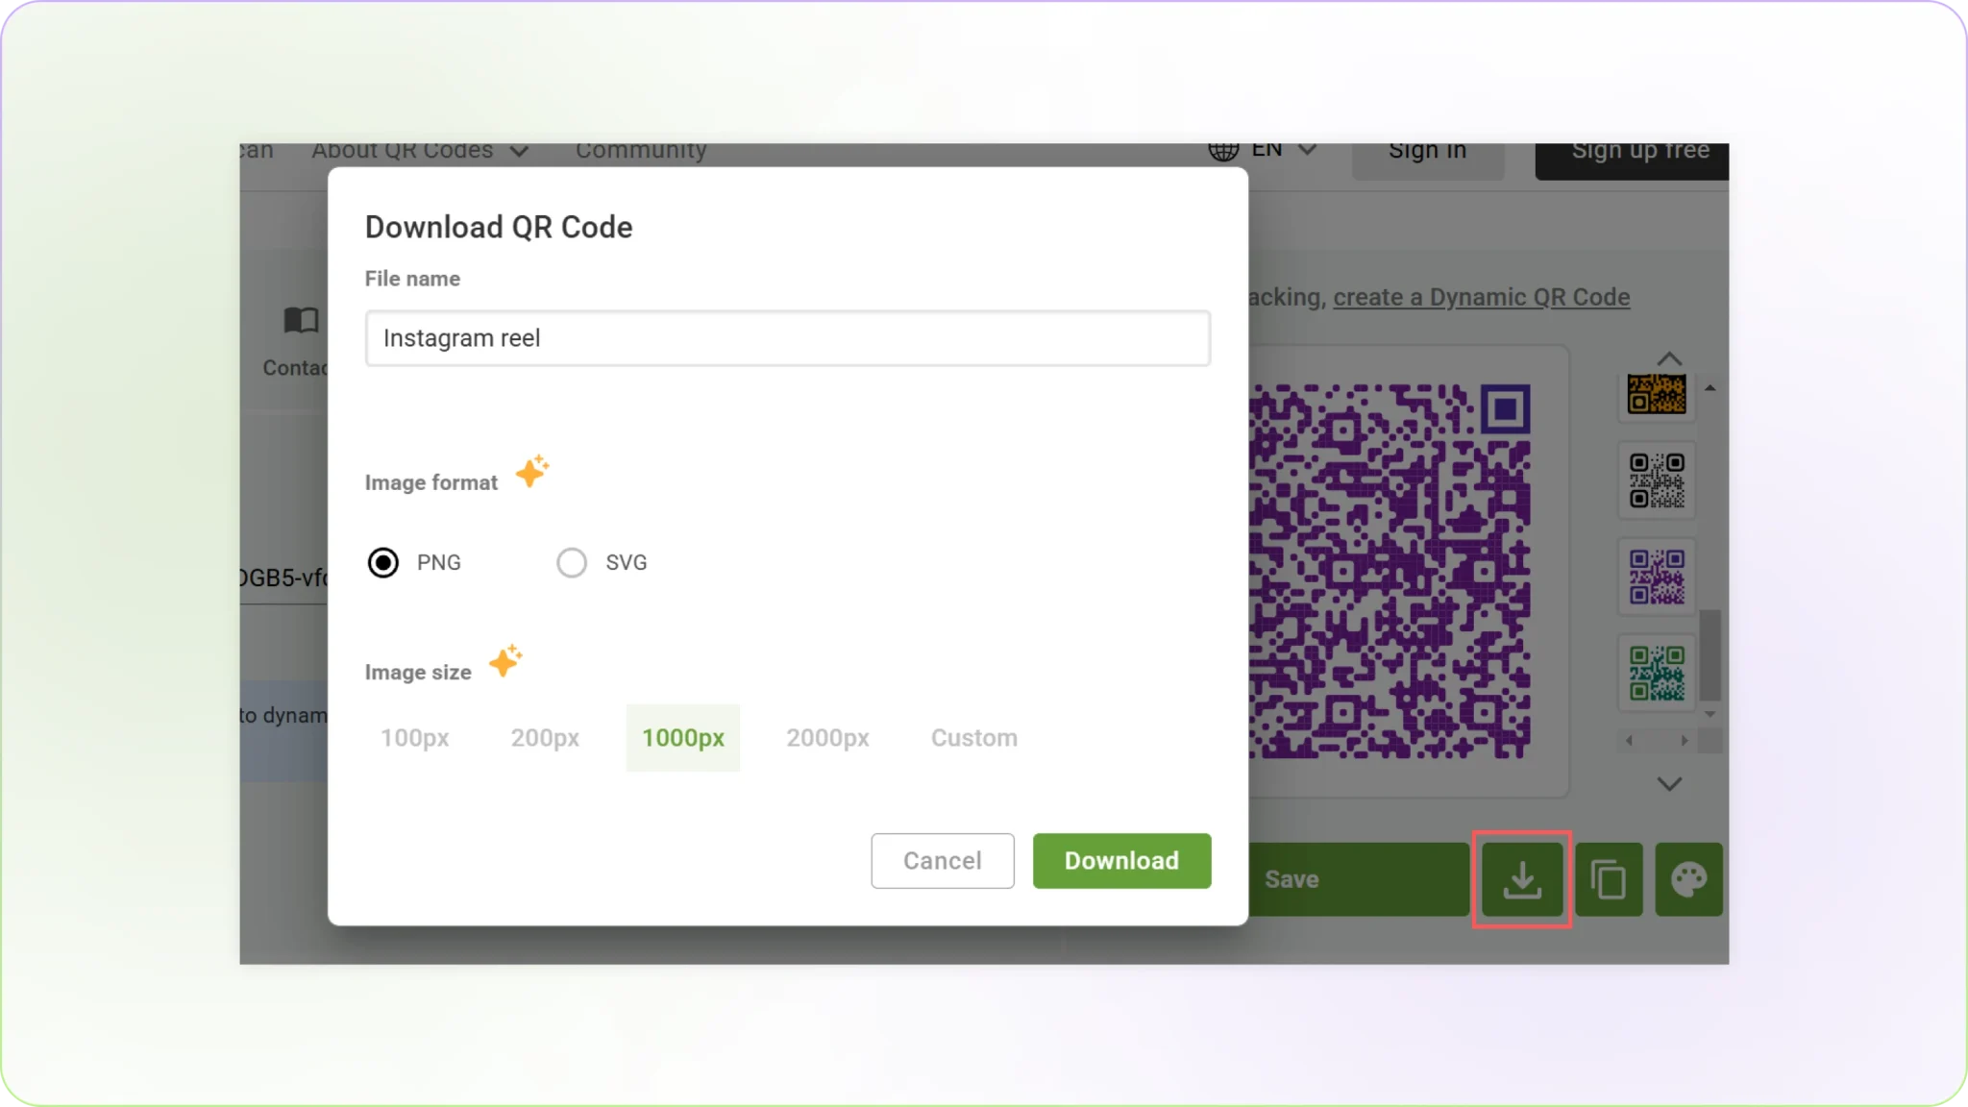The width and height of the screenshot is (1968, 1107).
Task: Select the Custom image size tab
Action: tap(973, 738)
